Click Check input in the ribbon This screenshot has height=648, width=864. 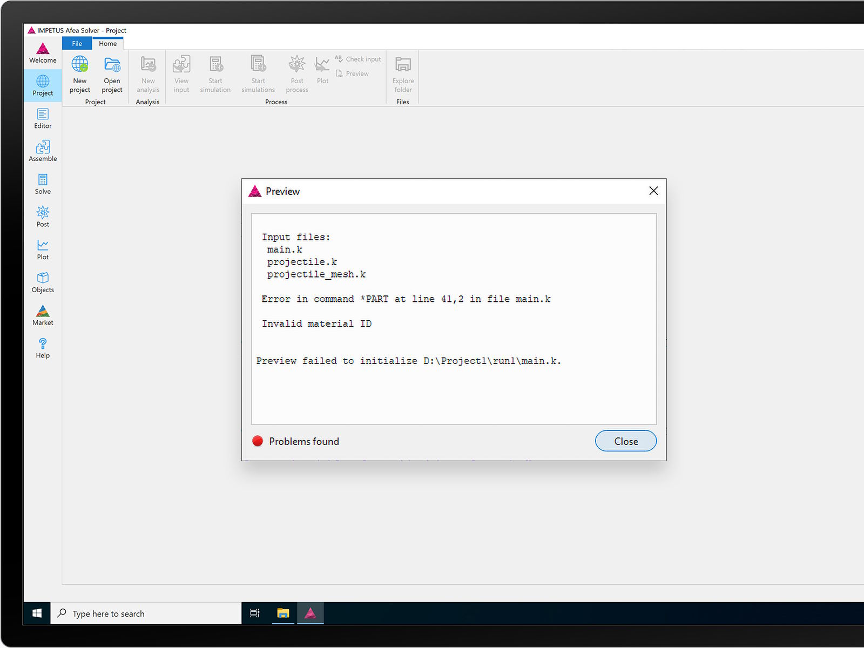358,59
